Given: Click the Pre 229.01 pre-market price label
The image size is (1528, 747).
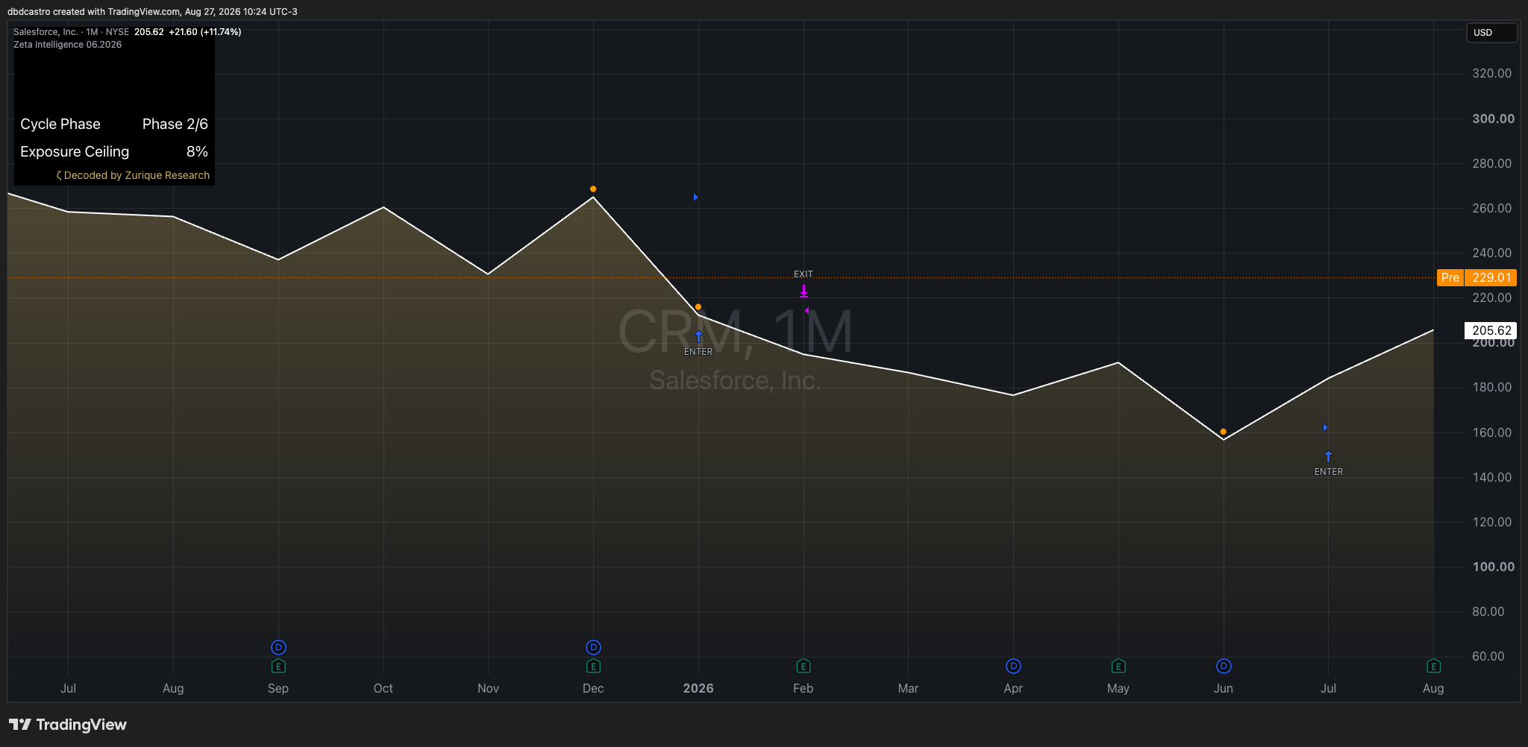Looking at the screenshot, I should 1477,277.
